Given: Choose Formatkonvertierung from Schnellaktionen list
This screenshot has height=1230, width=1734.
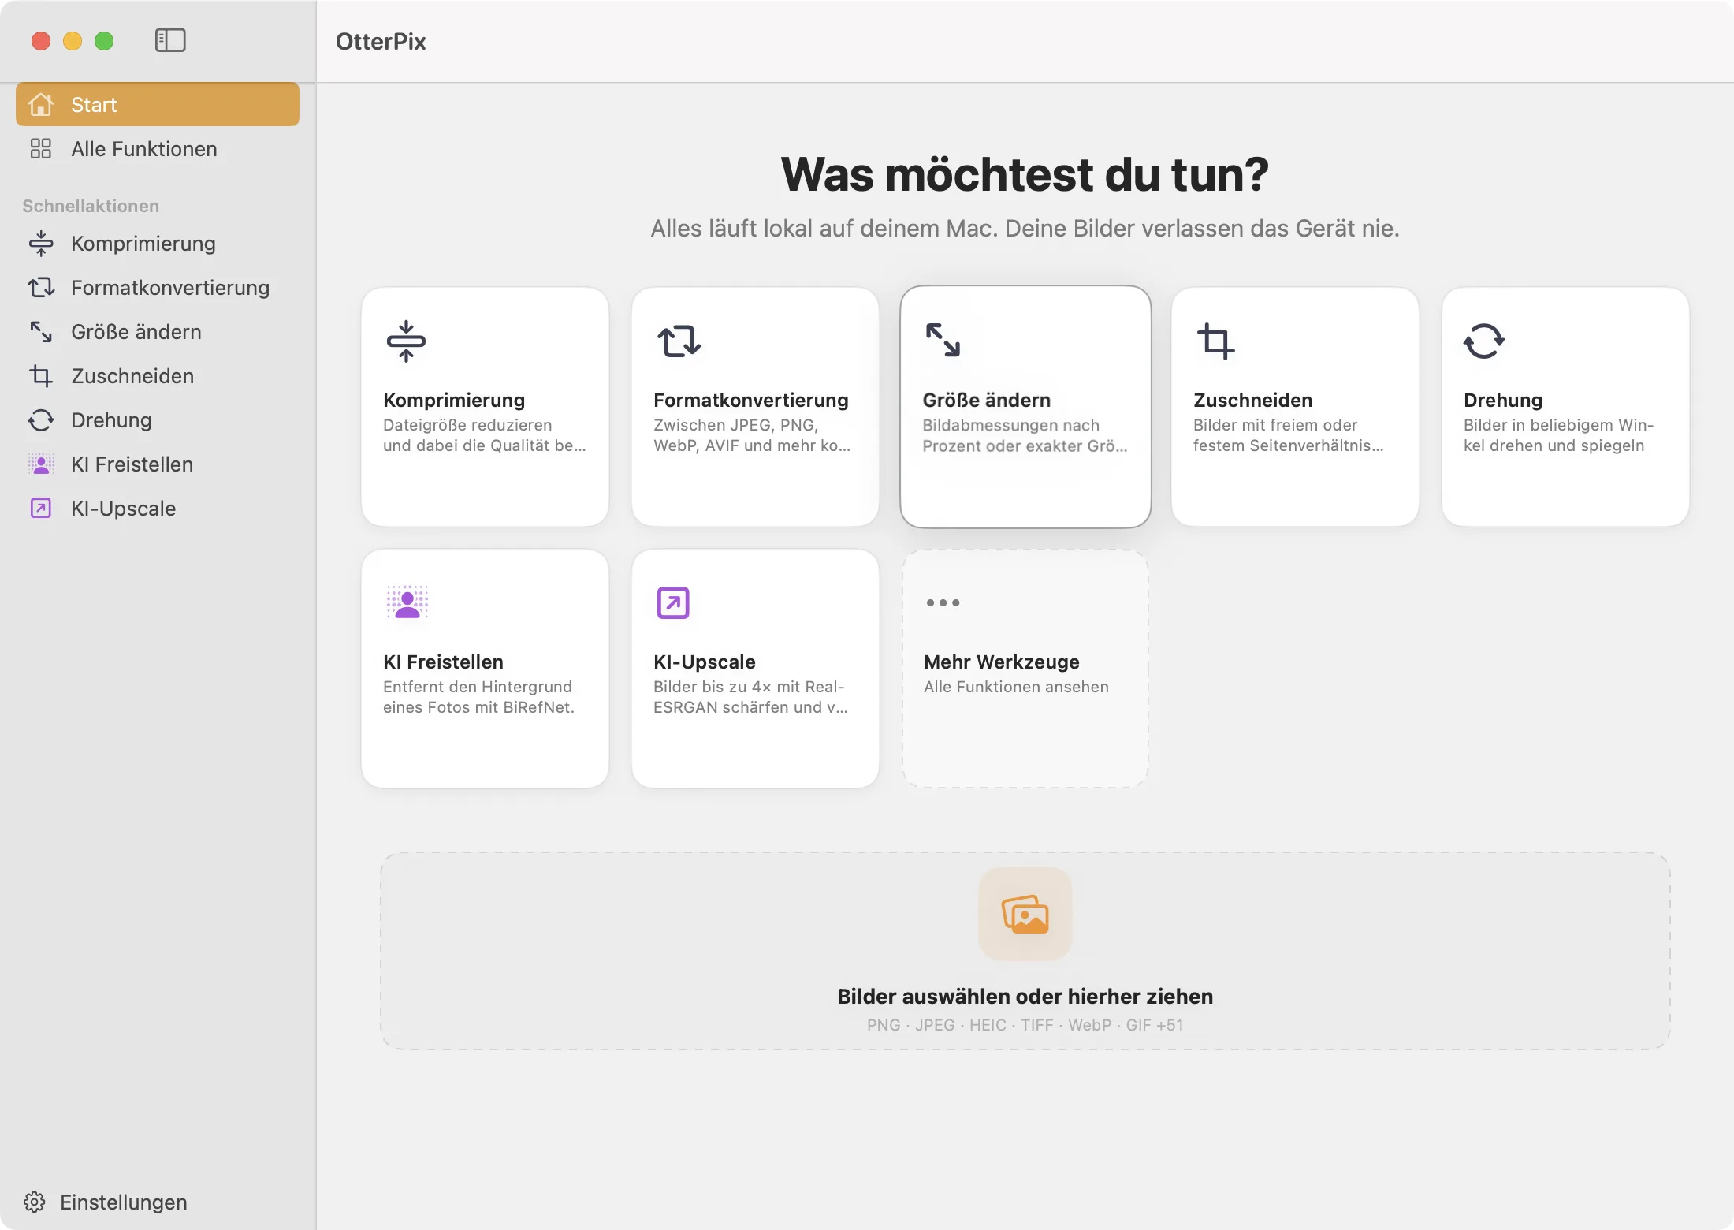Looking at the screenshot, I should coord(158,287).
